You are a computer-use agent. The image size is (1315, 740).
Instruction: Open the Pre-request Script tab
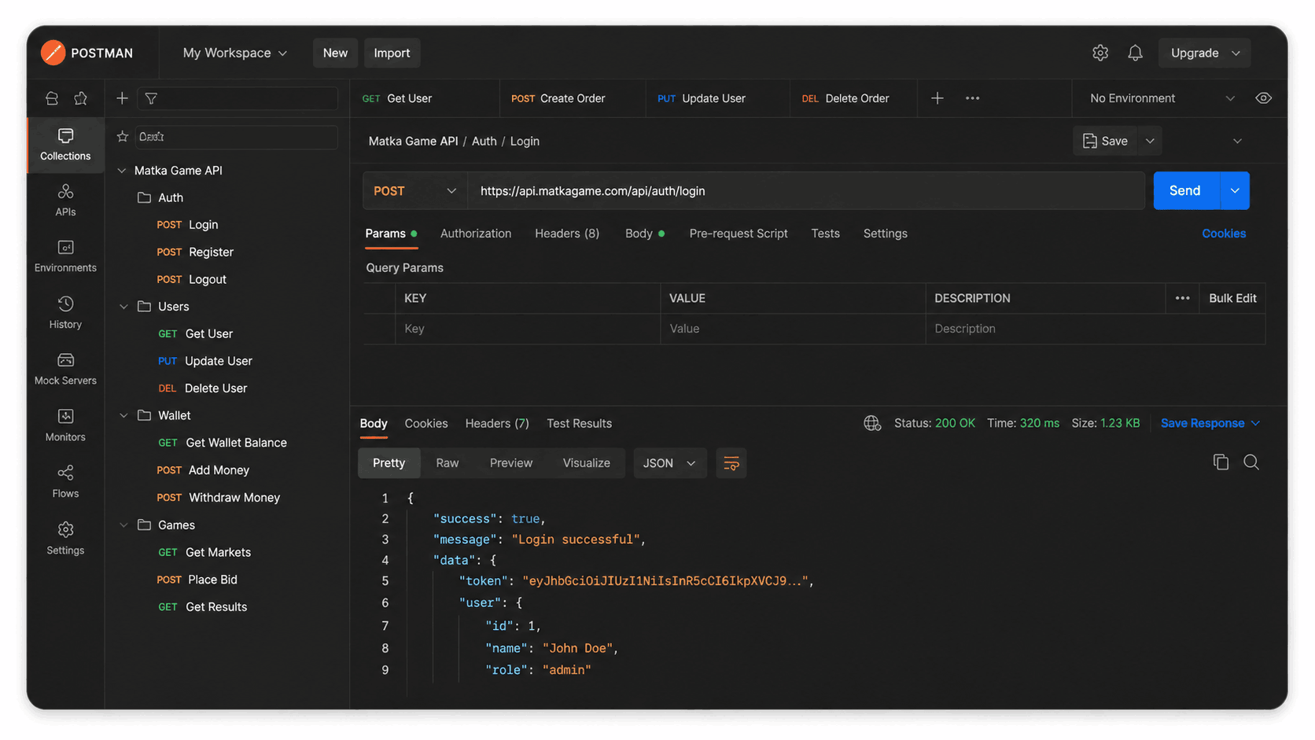click(x=739, y=234)
